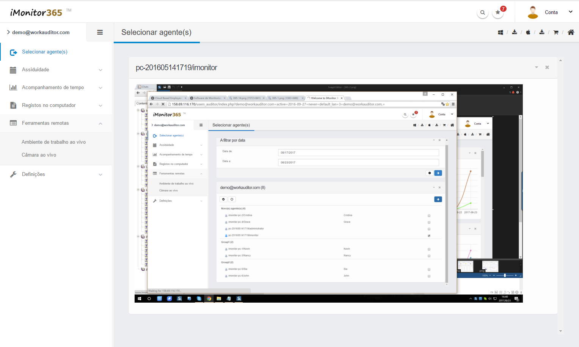Image resolution: width=579 pixels, height=347 pixels.
Task: Close the pc-201605141719/imonitor panel
Action: [x=547, y=67]
